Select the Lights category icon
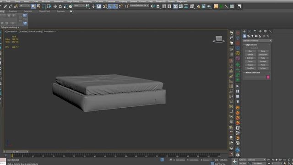293x165 pixels. (x=252, y=36)
